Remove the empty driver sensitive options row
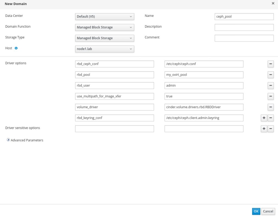 click(271, 129)
